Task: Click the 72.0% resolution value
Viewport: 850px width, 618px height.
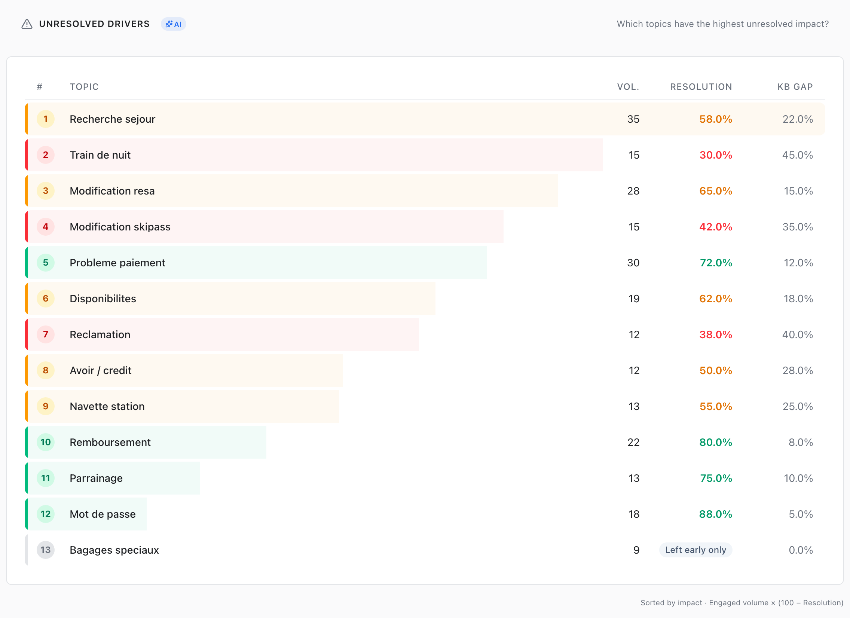Action: click(716, 263)
